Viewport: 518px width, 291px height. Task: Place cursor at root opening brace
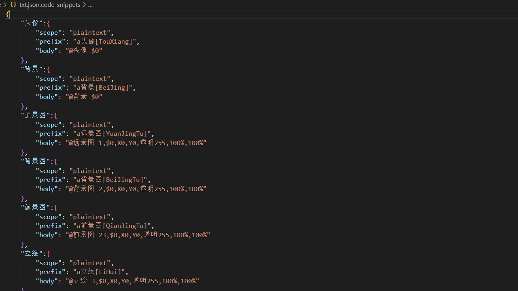pyautogui.click(x=7, y=14)
